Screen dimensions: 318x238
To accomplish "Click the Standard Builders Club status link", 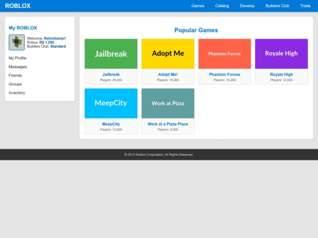I will (58, 46).
